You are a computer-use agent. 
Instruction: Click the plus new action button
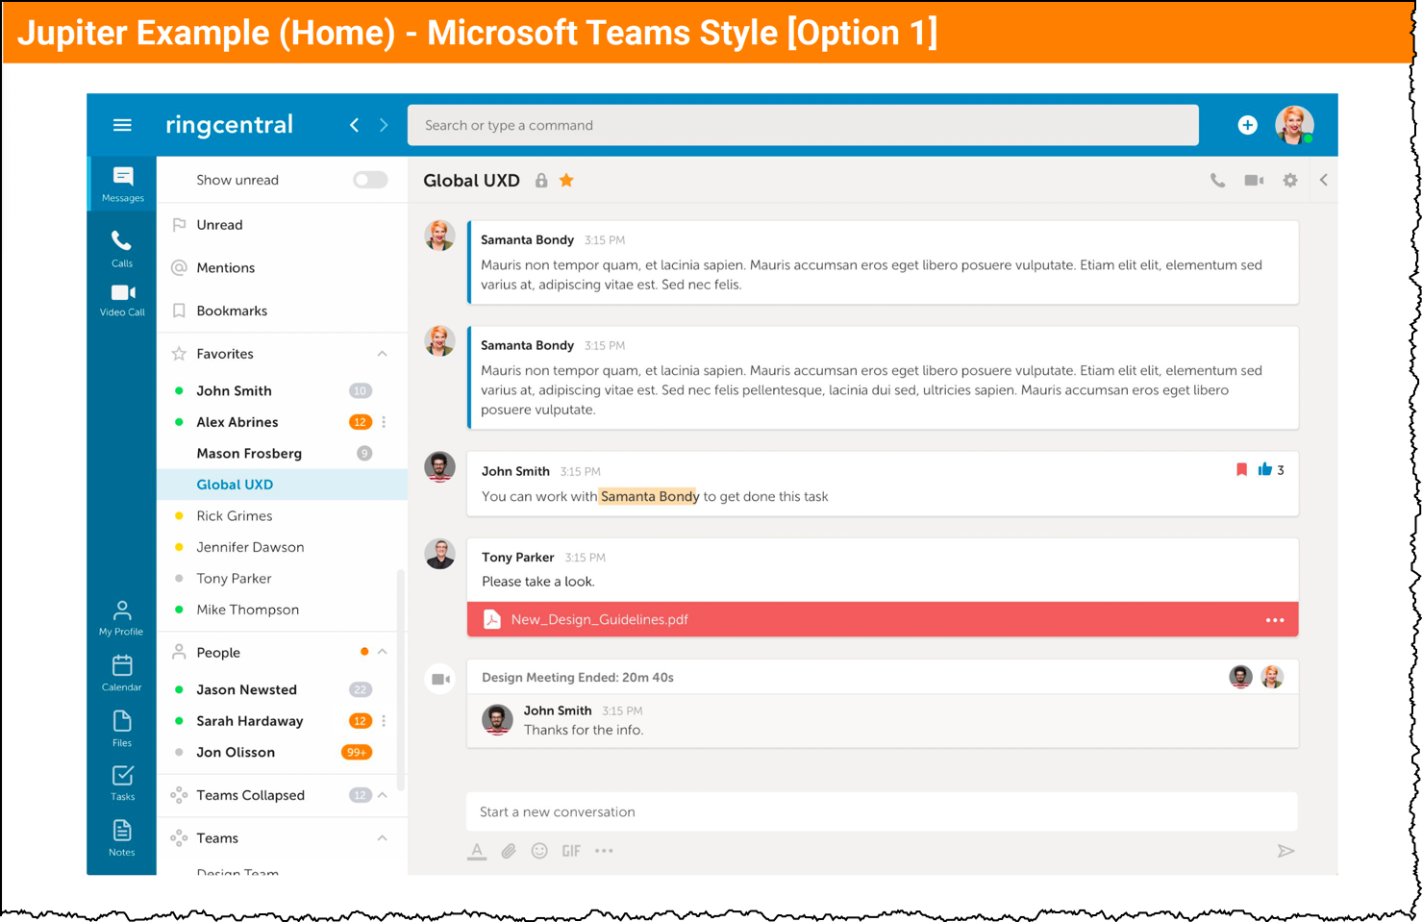coord(1247,125)
